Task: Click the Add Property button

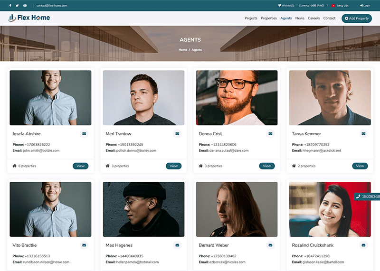Action: (356, 18)
